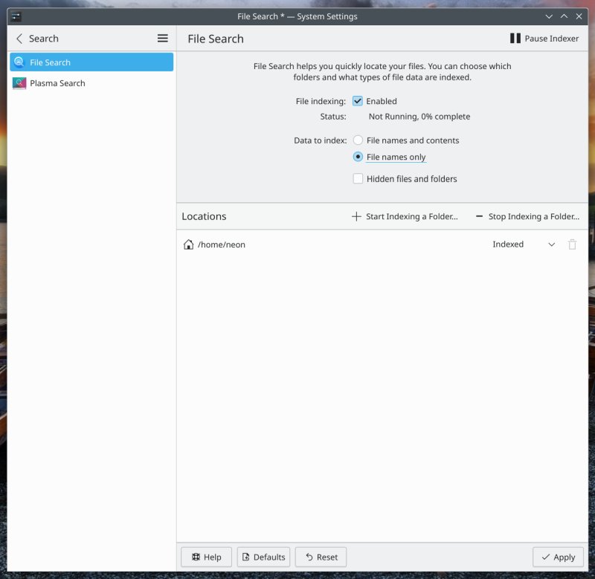Enable indexing of Hidden files and folders
Viewport: 595px width, 579px height.
[358, 178]
